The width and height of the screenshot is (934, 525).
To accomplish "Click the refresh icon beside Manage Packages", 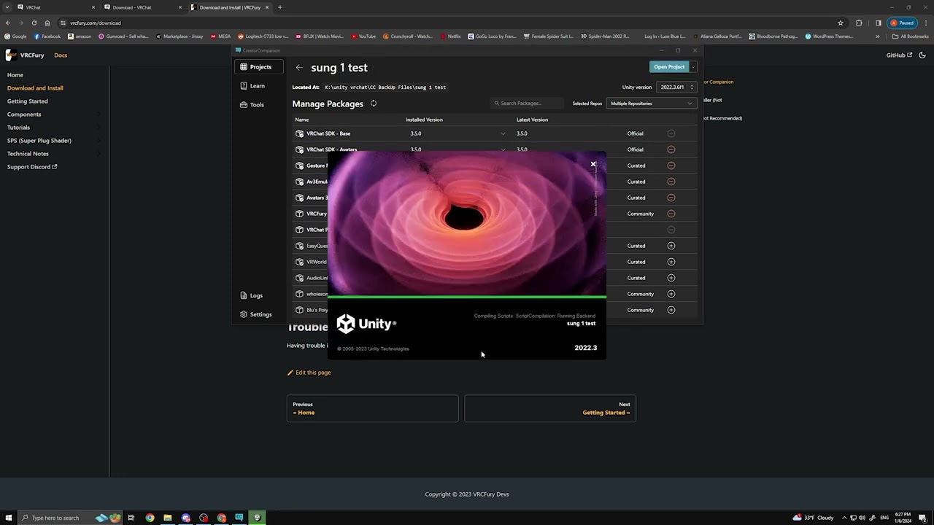I will [374, 104].
